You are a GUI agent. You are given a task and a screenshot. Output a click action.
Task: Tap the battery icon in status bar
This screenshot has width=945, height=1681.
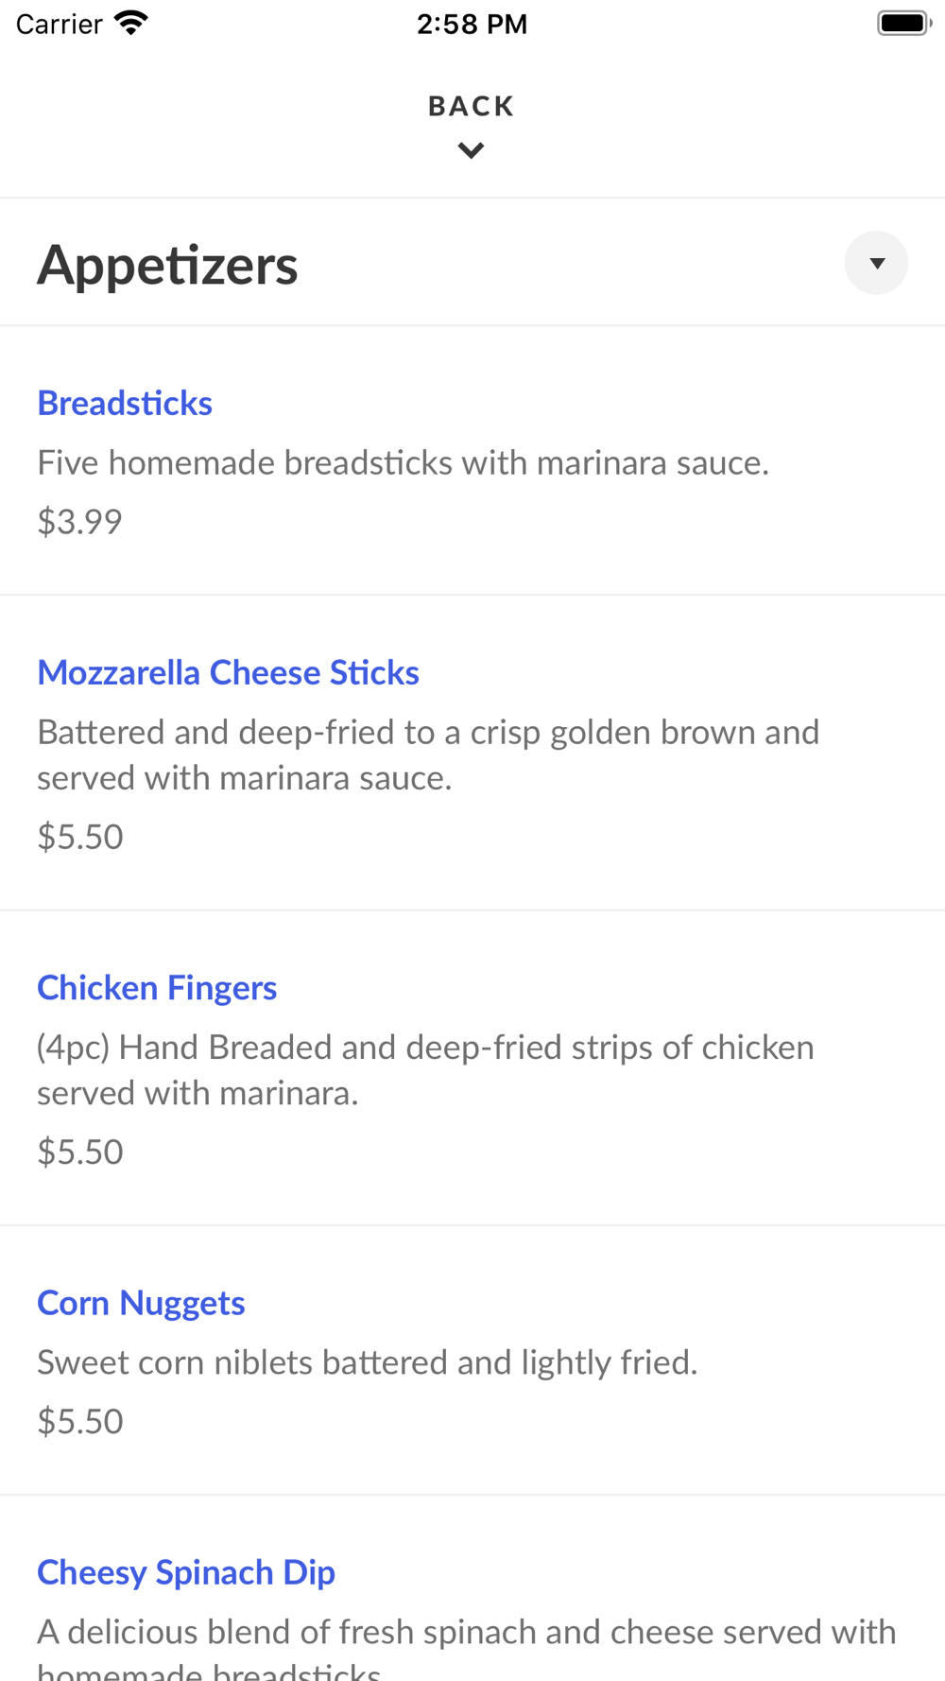[903, 24]
